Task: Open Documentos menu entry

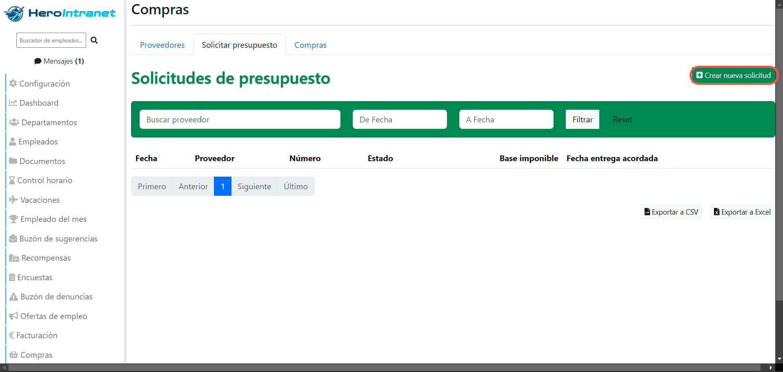Action: point(42,161)
